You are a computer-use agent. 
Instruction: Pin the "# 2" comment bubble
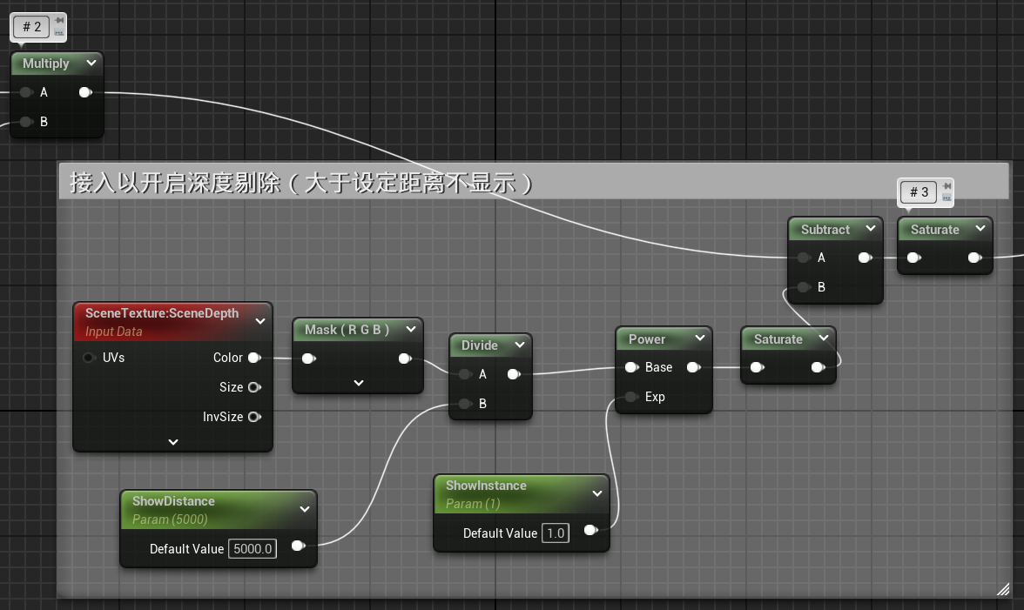[59, 21]
